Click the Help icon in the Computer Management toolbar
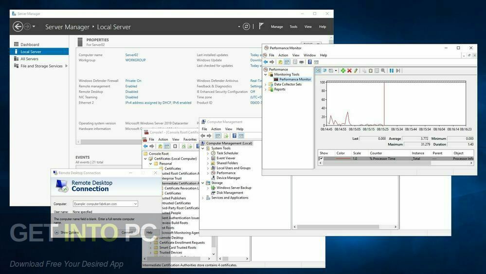Screen dimensions: 486x274 [x=234, y=136]
